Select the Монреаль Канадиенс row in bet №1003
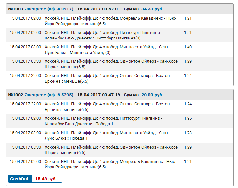Screen dimensions: 238x188 tap(111, 21)
